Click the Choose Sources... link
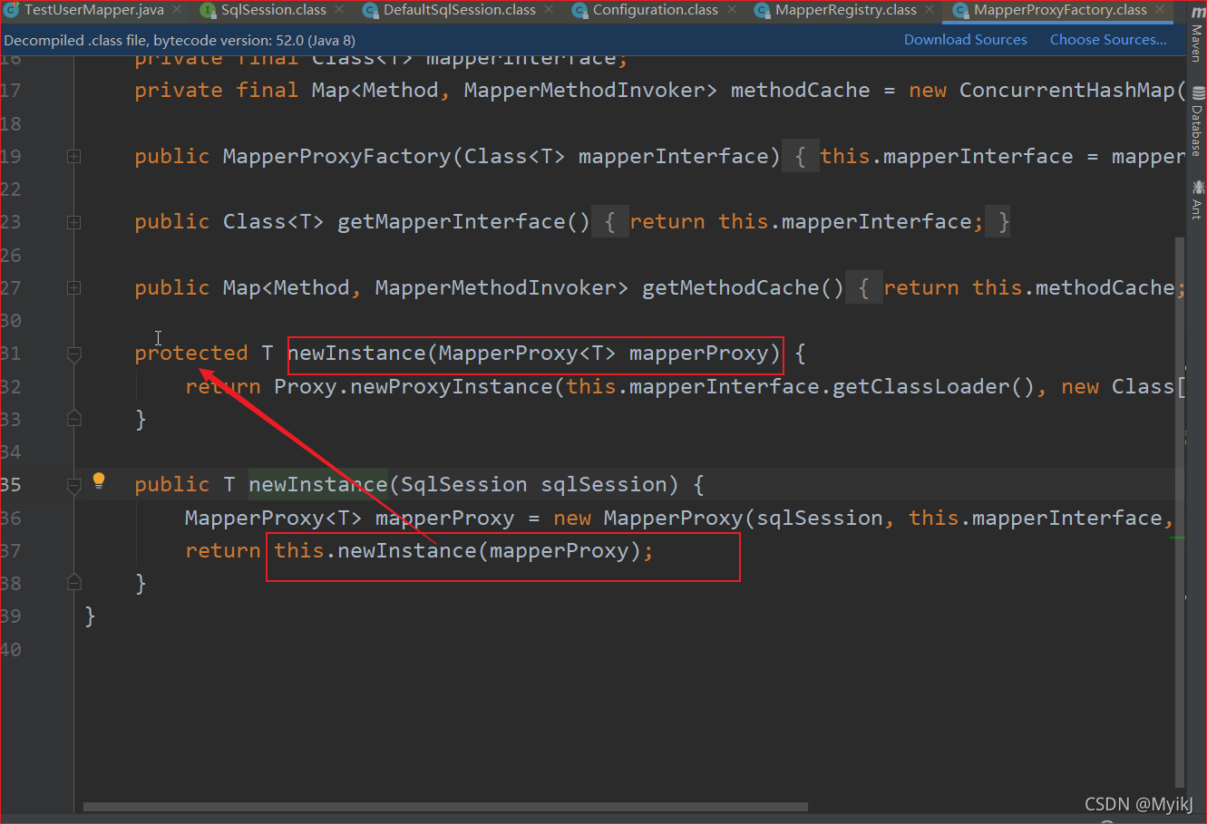 pos(1108,40)
